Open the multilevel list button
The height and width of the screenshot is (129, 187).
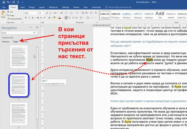coord(77,13)
